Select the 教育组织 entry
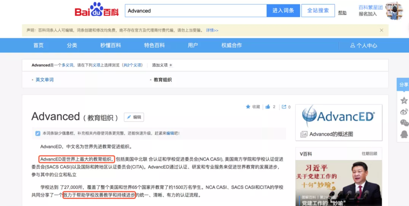Screen dimensions: 409x206 point(163,80)
